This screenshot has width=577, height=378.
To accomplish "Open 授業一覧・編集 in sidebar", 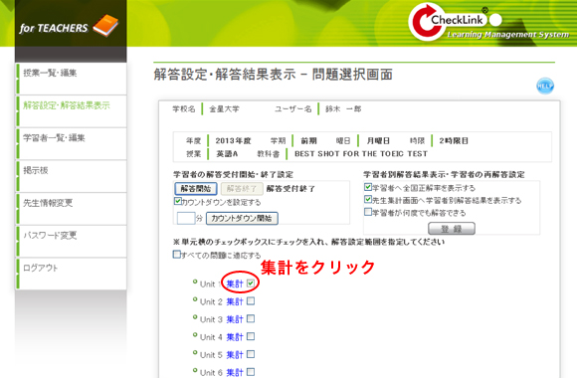I will tap(50, 73).
